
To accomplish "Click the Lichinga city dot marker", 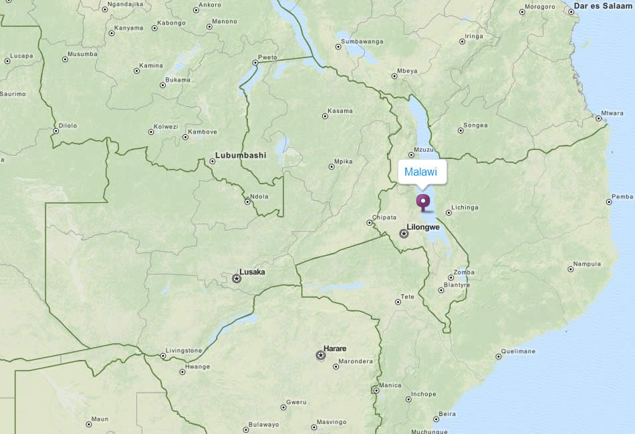I will [449, 212].
